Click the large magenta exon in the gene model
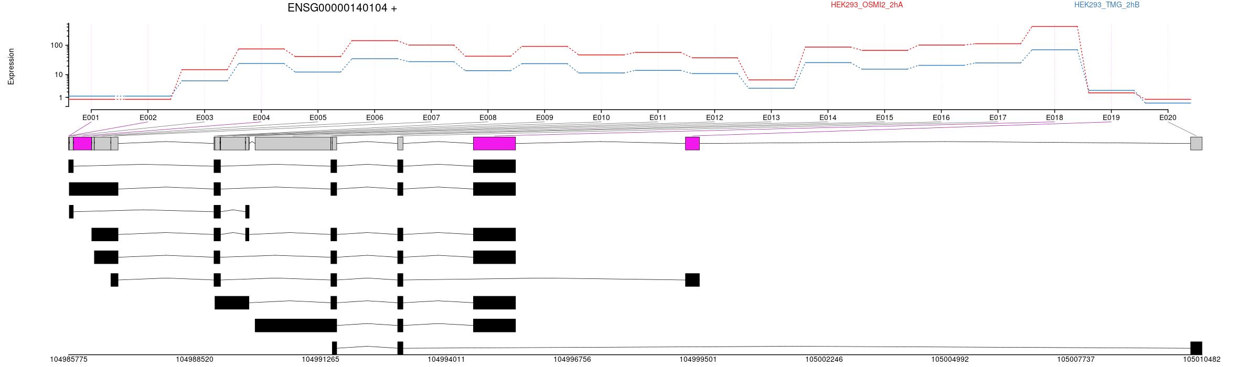 click(494, 144)
